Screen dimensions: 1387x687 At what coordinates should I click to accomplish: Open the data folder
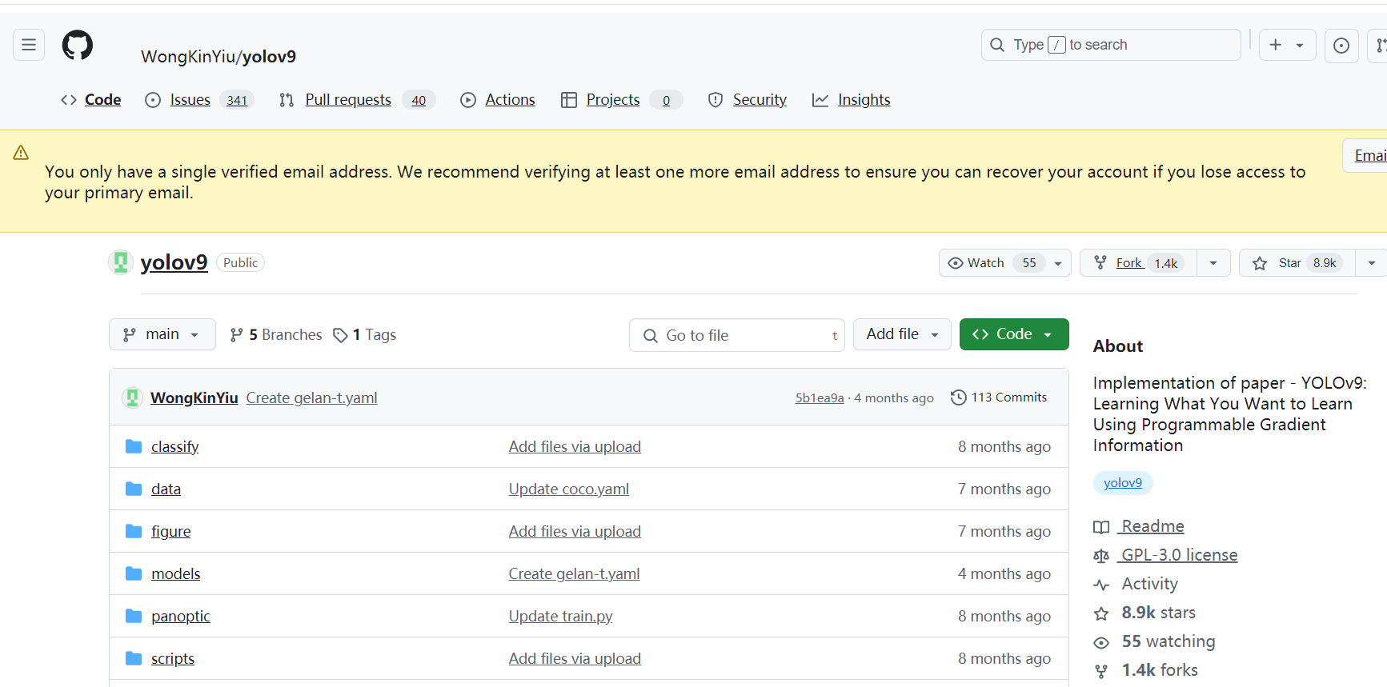click(x=166, y=489)
